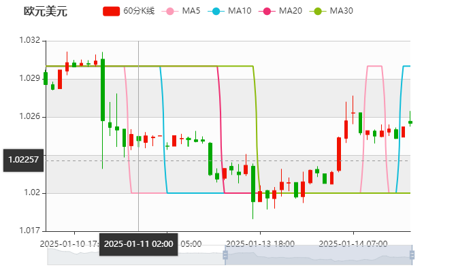This screenshot has width=456, height=272.
Task: Click the selected range in zoom slider
Action: point(318,255)
